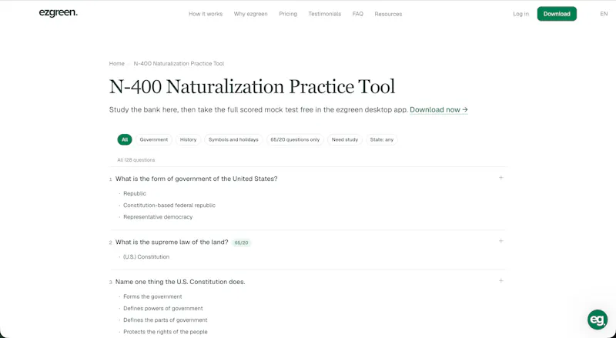The width and height of the screenshot is (616, 338).
Task: Open the eg chat bubble icon
Action: tap(598, 320)
